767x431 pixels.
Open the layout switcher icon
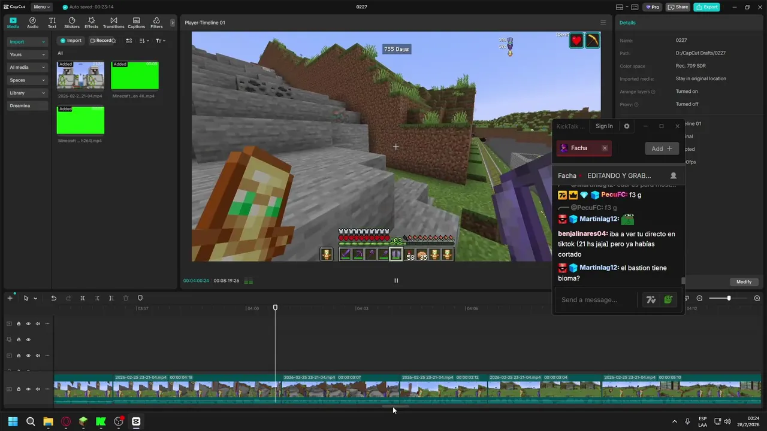point(620,7)
